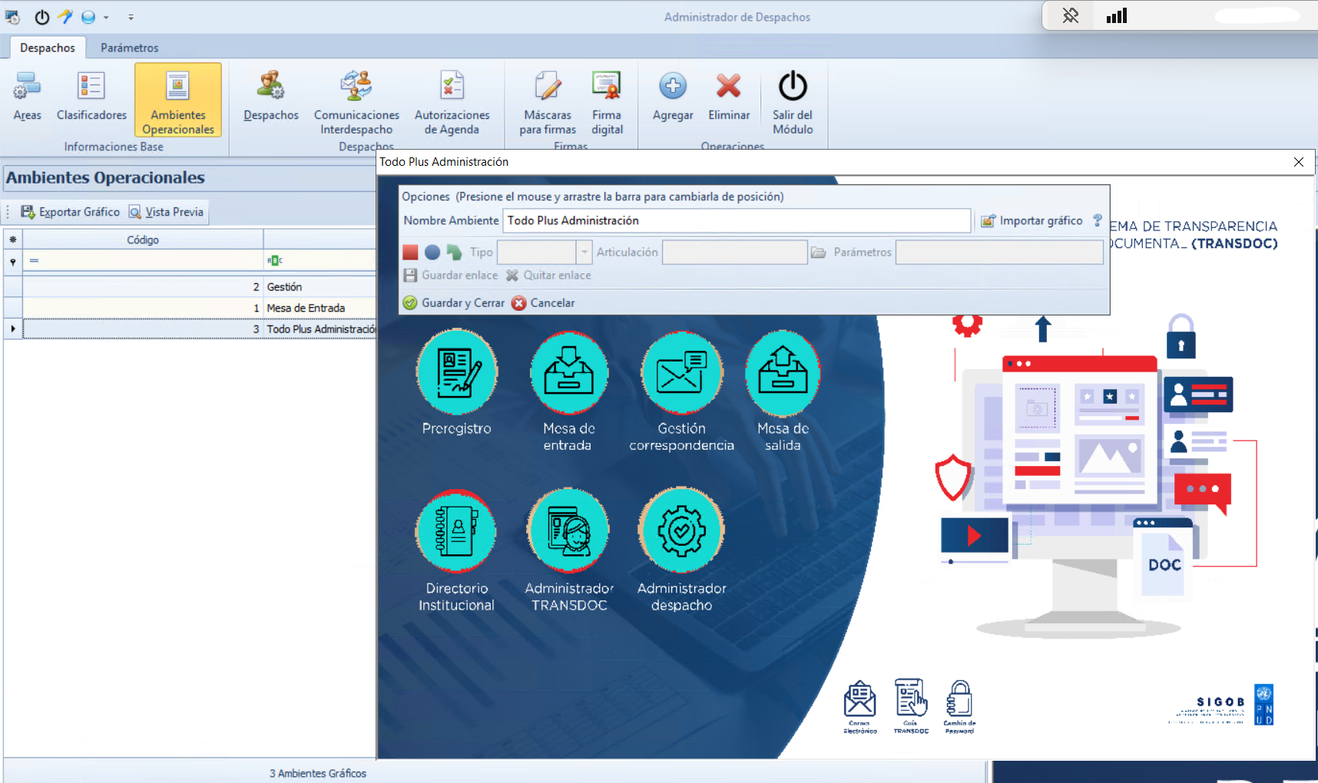Image resolution: width=1318 pixels, height=783 pixels.
Task: Select the red square link shape swatch
Action: 410,252
